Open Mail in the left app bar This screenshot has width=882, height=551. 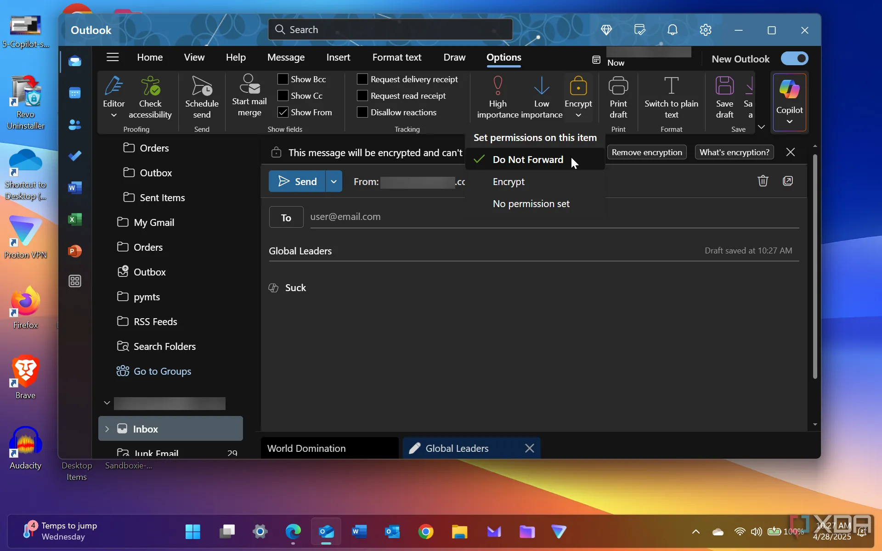coord(75,61)
